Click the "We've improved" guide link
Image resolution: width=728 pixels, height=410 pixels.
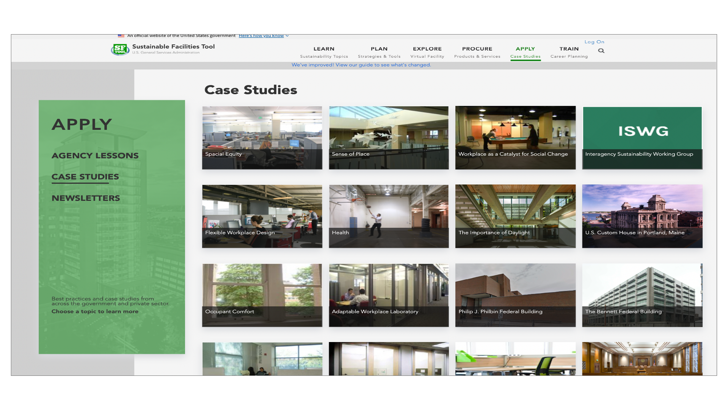tap(361, 65)
